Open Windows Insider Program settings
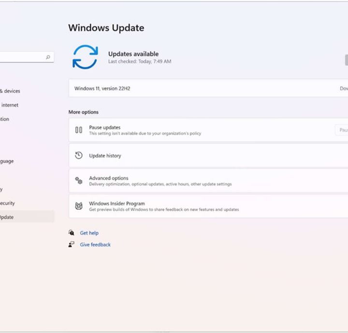Screen dimensions: 348x333 point(208,206)
